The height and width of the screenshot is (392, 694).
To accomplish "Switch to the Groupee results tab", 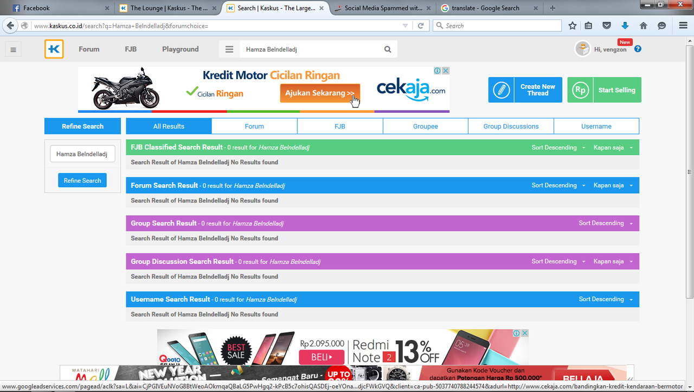I will 426,126.
